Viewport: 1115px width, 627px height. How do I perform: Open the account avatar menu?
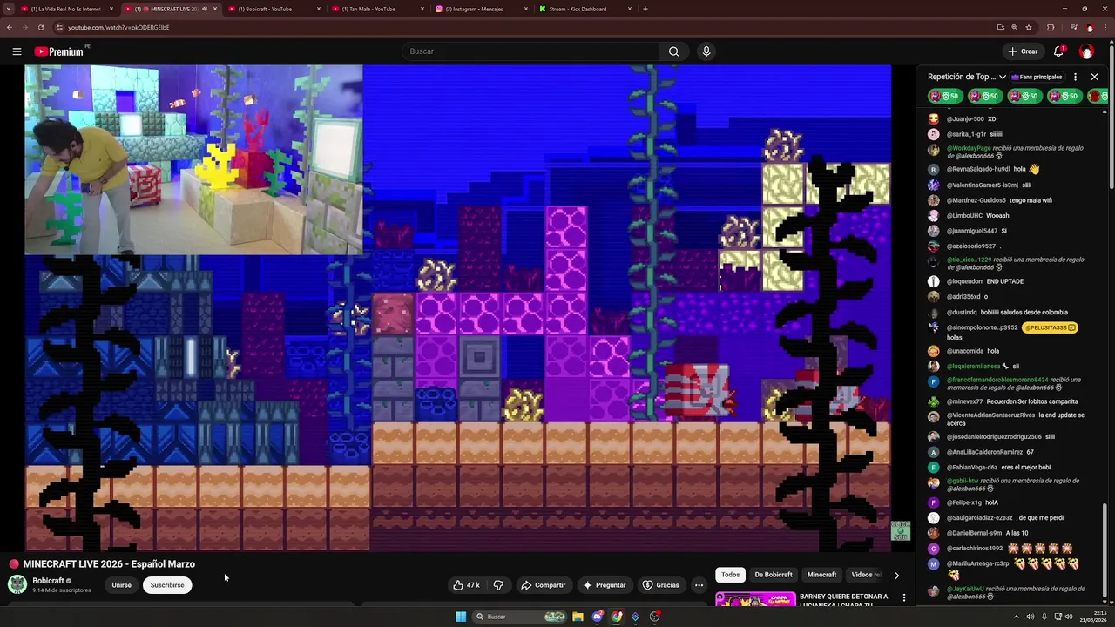click(1086, 51)
